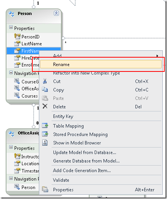Collapse the Person Properties section
167x199 pixels.
click(11, 27)
